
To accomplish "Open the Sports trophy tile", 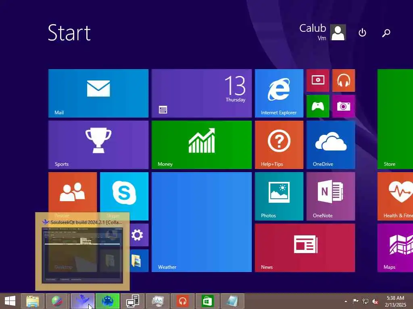I will click(x=98, y=145).
